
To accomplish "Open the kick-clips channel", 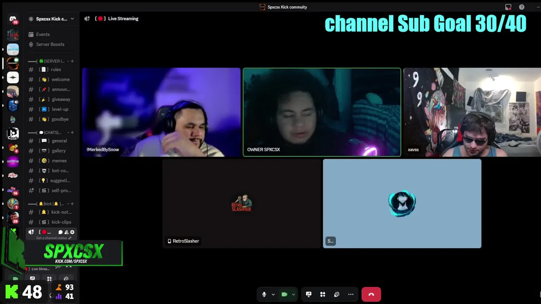I will 51,222.
